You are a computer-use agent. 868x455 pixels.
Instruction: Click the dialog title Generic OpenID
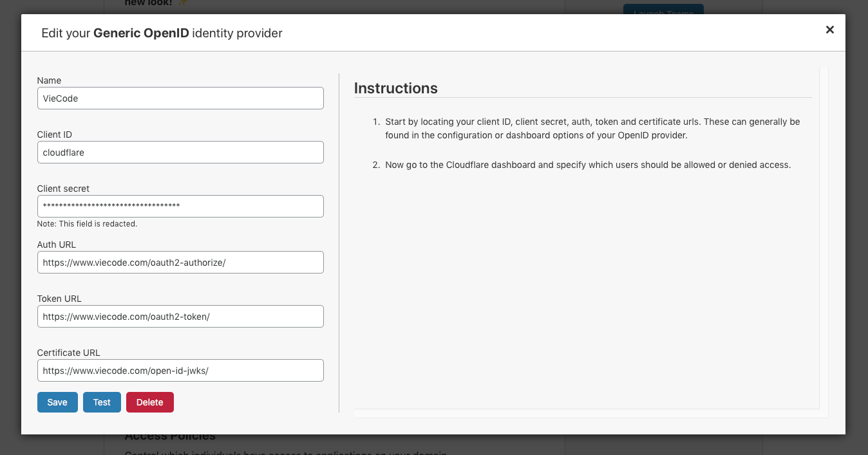[141, 33]
